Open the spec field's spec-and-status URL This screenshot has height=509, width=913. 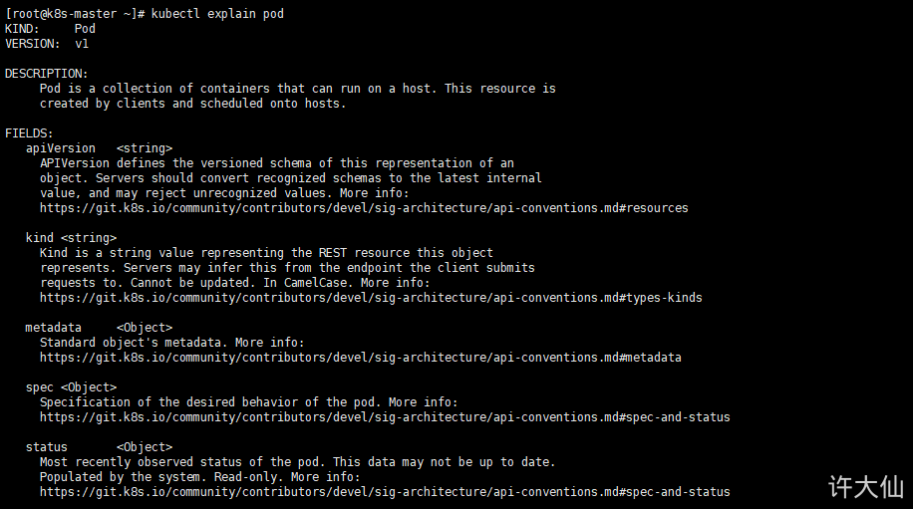[385, 417]
